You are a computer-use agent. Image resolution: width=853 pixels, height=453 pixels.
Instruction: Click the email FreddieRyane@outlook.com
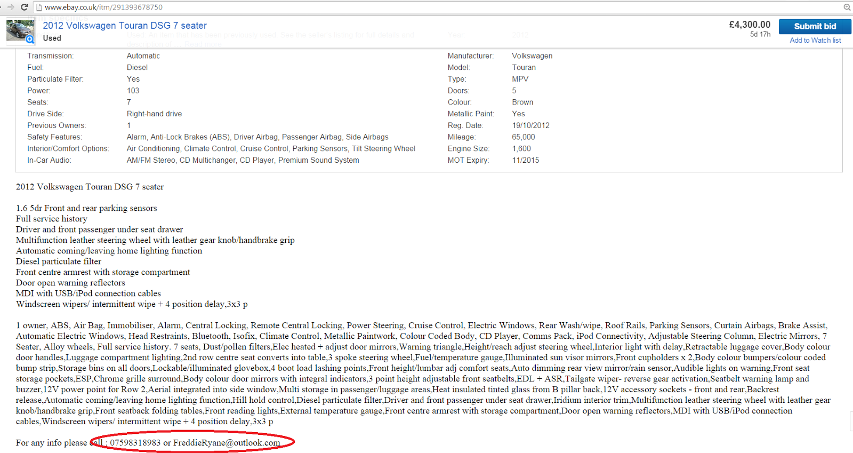(227, 443)
